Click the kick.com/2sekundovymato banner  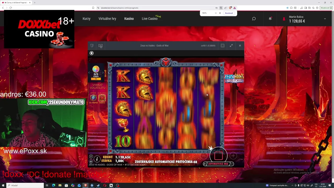(x=56, y=102)
